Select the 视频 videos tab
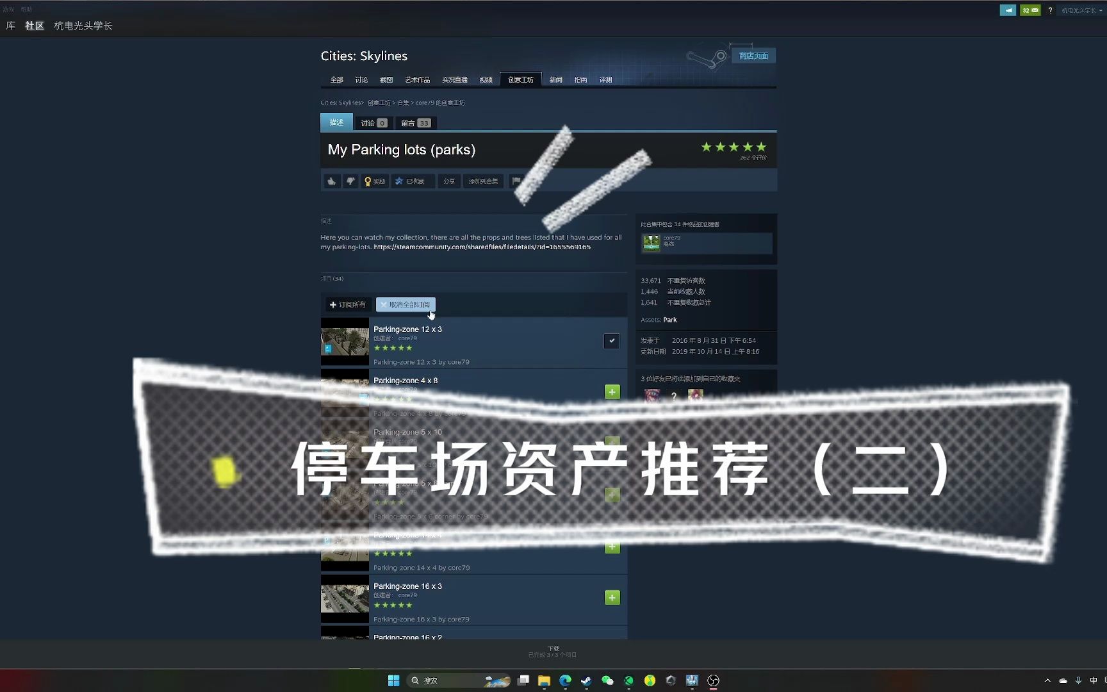Screen dimensions: 1107x692 486,79
